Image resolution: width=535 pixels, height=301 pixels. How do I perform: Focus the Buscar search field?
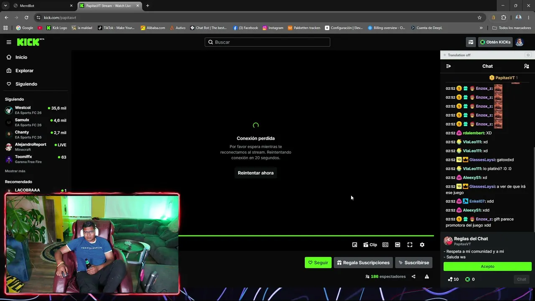point(267,42)
